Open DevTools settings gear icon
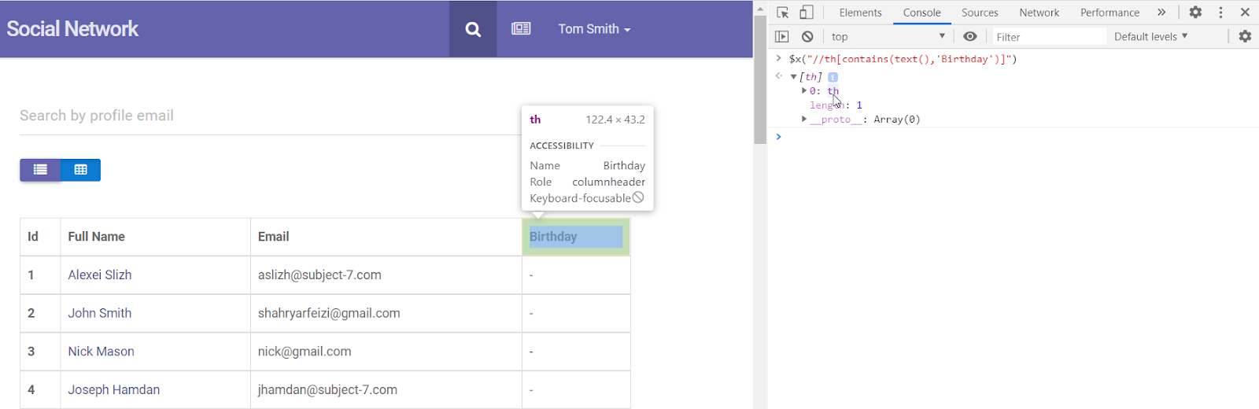1259x409 pixels. click(1195, 13)
